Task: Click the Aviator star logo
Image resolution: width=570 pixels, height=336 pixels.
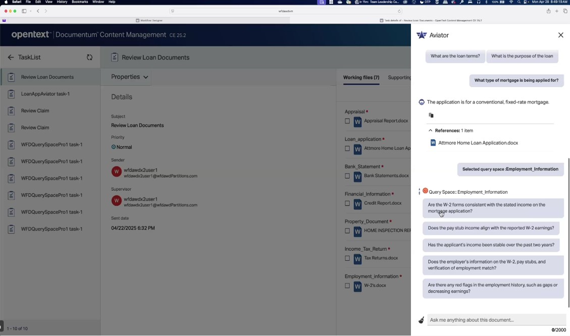Action: pyautogui.click(x=422, y=35)
